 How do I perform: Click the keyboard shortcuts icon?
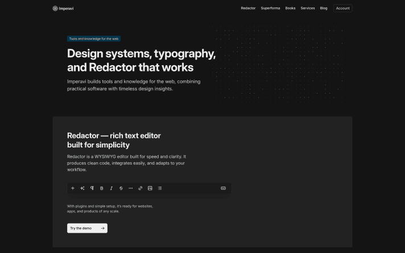[224, 188]
